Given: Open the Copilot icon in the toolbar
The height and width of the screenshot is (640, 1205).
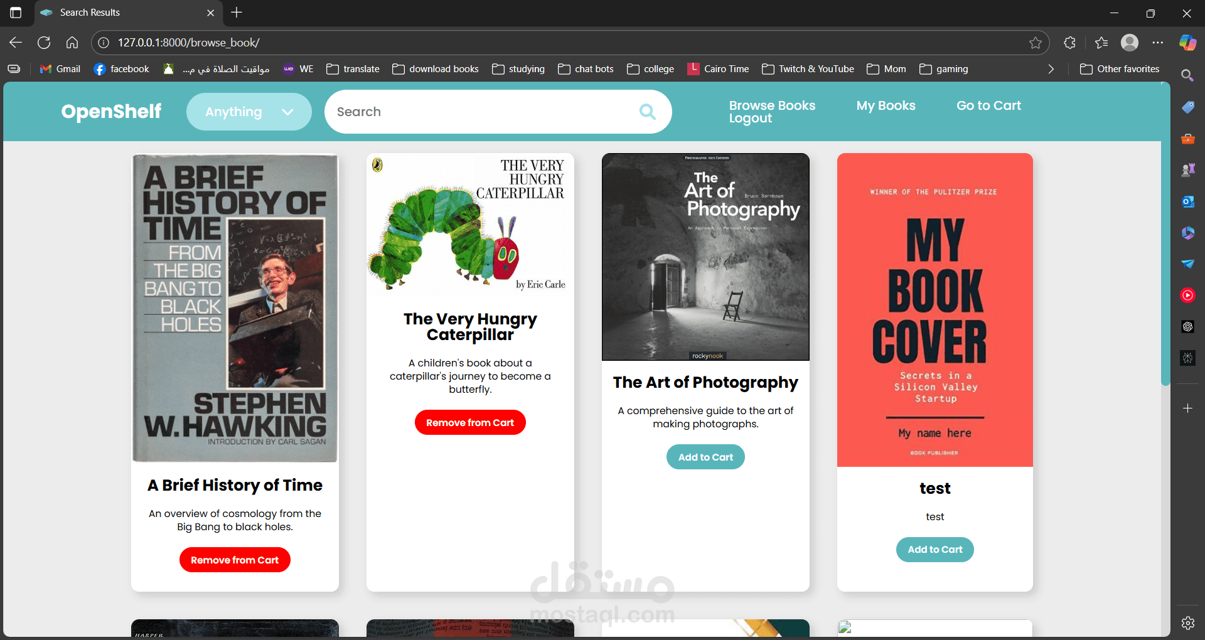Looking at the screenshot, I should (x=1187, y=43).
